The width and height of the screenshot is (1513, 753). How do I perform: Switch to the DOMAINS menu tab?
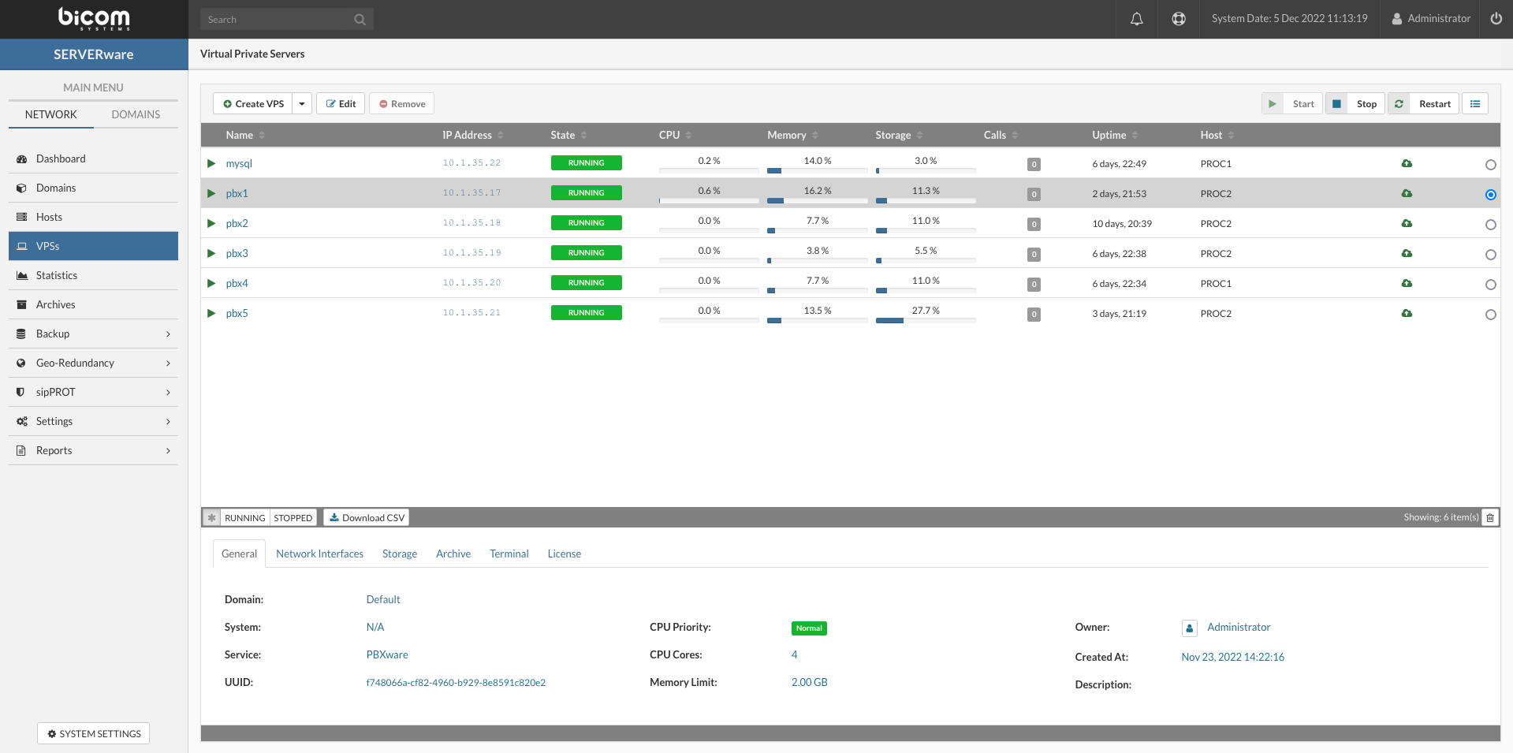[136, 115]
